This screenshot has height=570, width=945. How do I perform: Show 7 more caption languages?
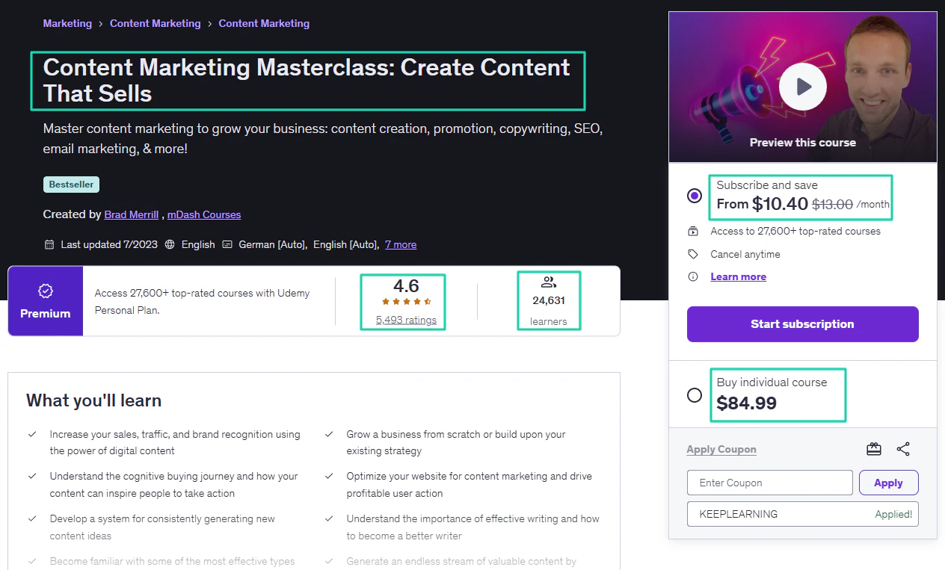(401, 244)
